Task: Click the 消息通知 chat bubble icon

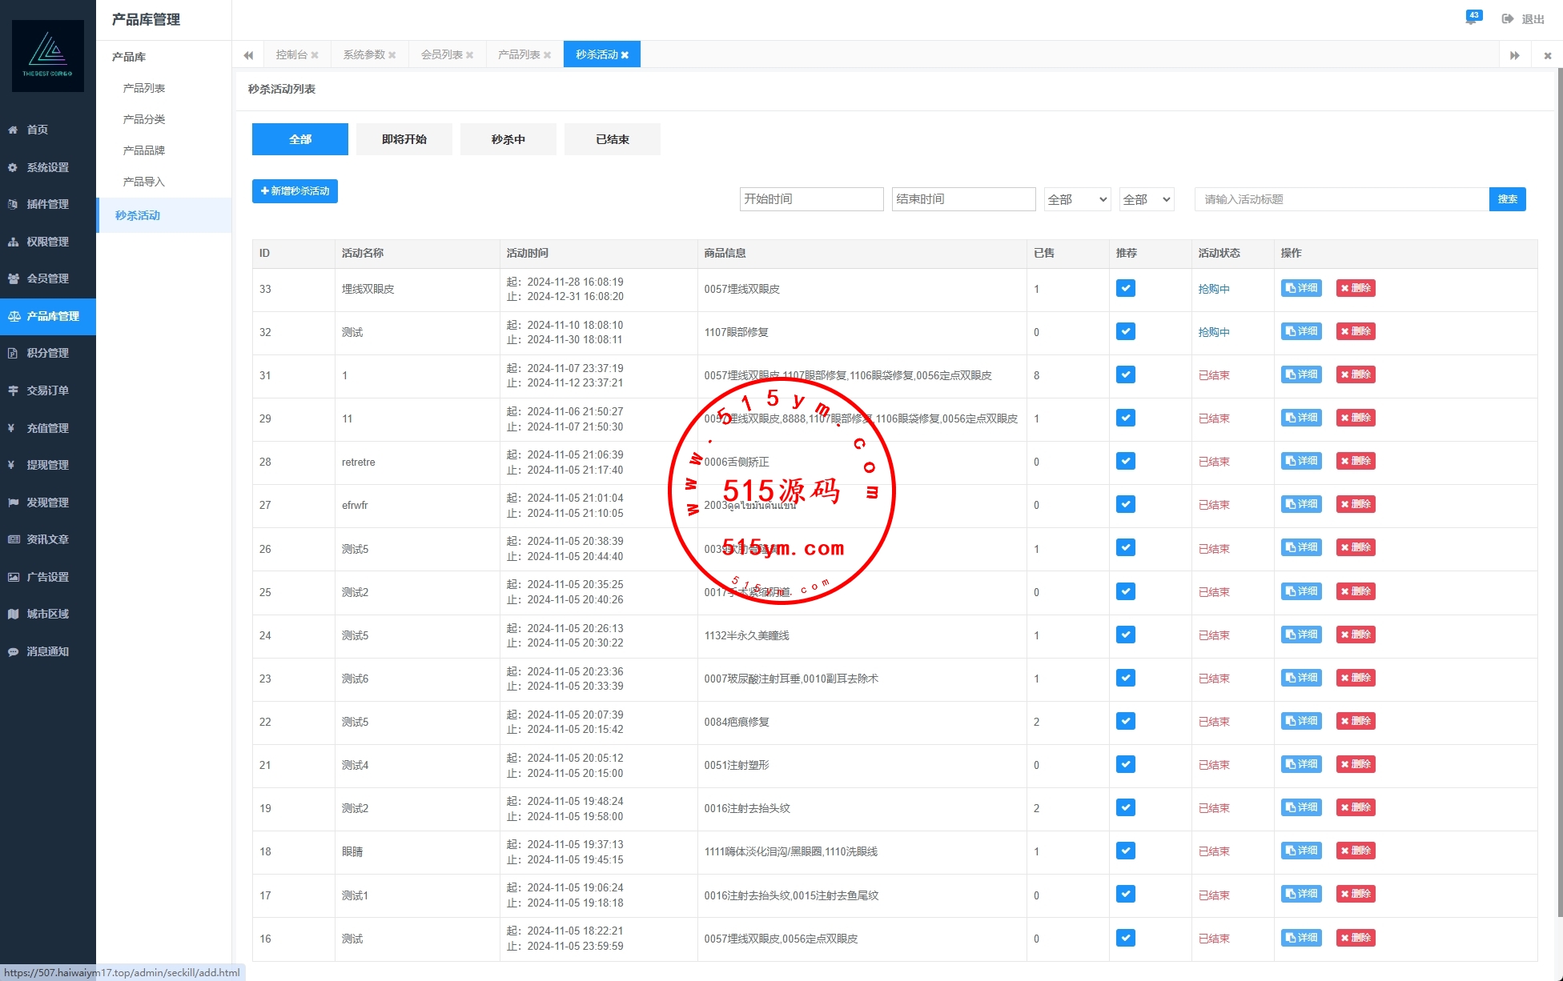Action: pos(13,651)
